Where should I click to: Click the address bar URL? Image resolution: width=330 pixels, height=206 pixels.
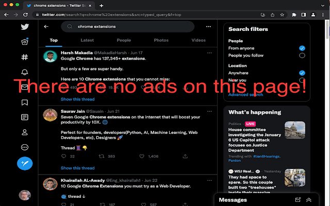[x=111, y=15]
